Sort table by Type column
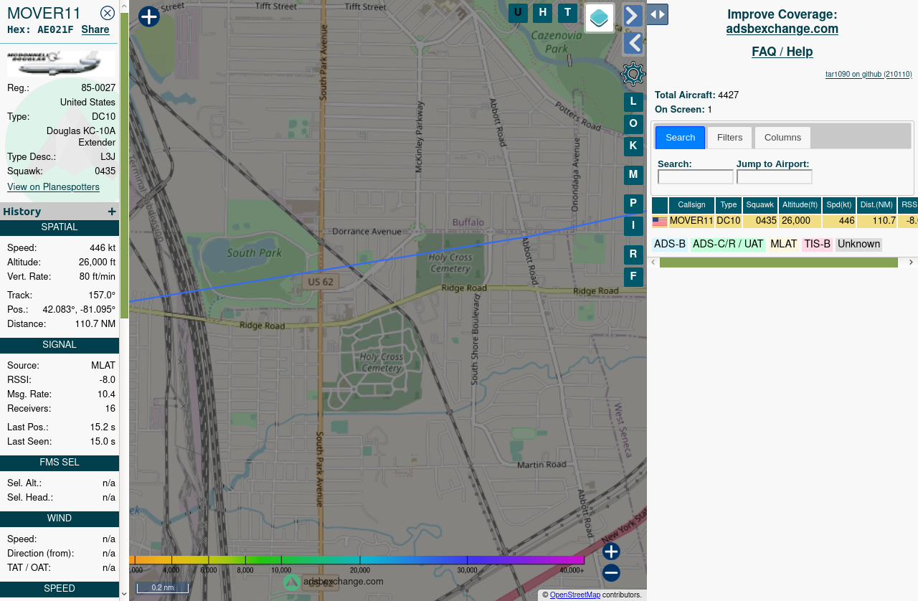Screen dimensions: 918x601 pos(729,205)
